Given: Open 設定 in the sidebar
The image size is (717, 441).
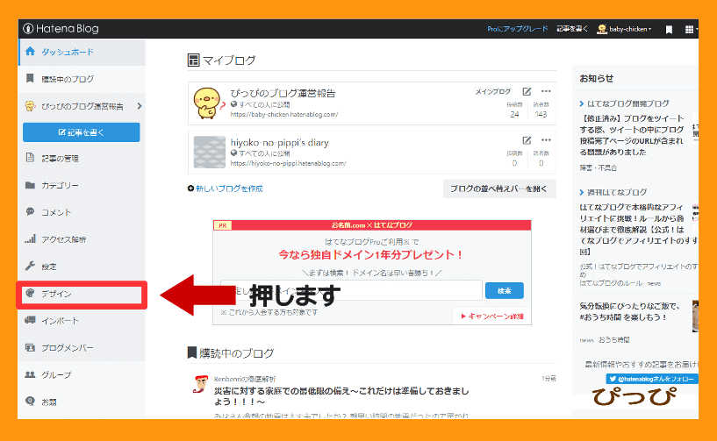Looking at the screenshot, I should (x=82, y=266).
